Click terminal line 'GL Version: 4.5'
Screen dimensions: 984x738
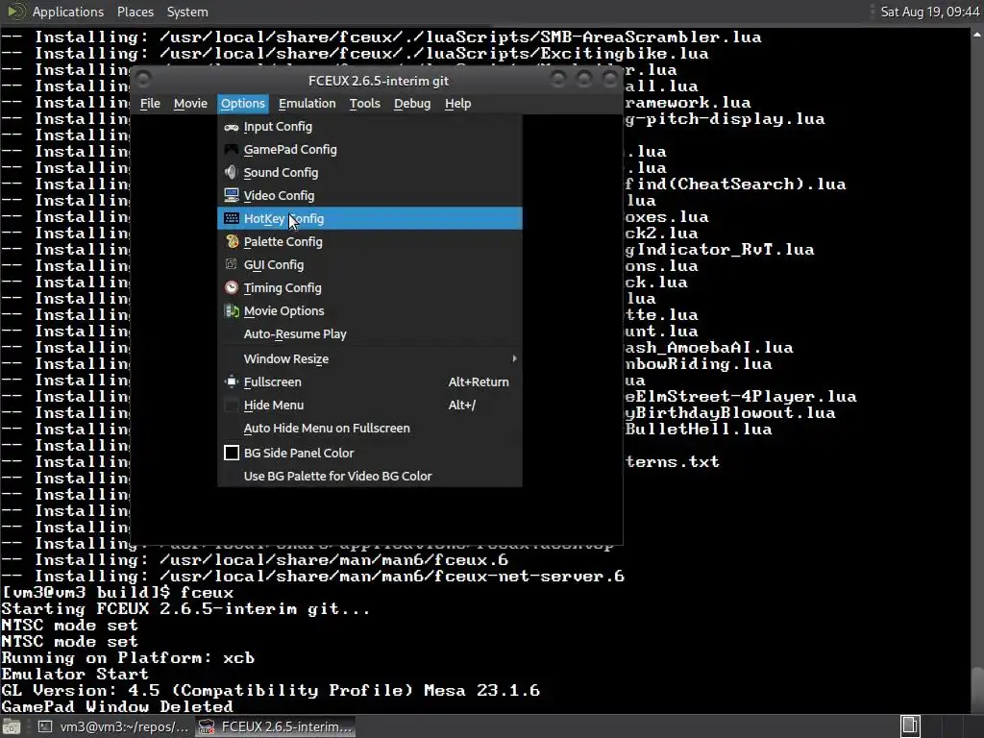[x=270, y=690]
